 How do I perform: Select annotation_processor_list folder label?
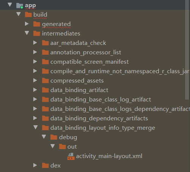86,52
